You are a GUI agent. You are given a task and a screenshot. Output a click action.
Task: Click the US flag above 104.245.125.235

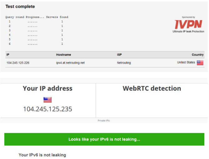coord(48,100)
